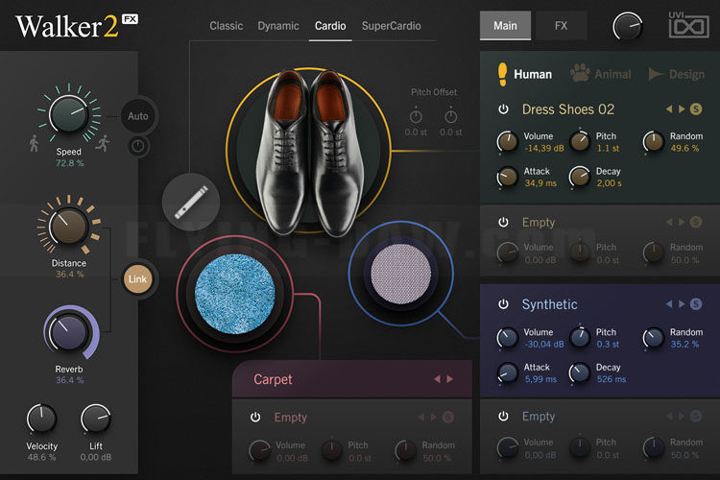
Task: Select next preset for Dress Shoes 02
Action: click(682, 108)
